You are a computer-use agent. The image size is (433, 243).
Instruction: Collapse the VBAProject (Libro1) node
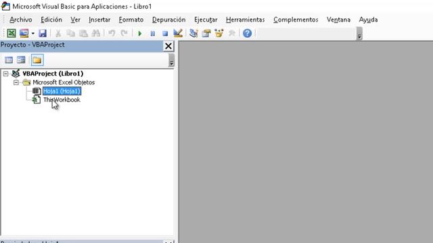pos(5,74)
